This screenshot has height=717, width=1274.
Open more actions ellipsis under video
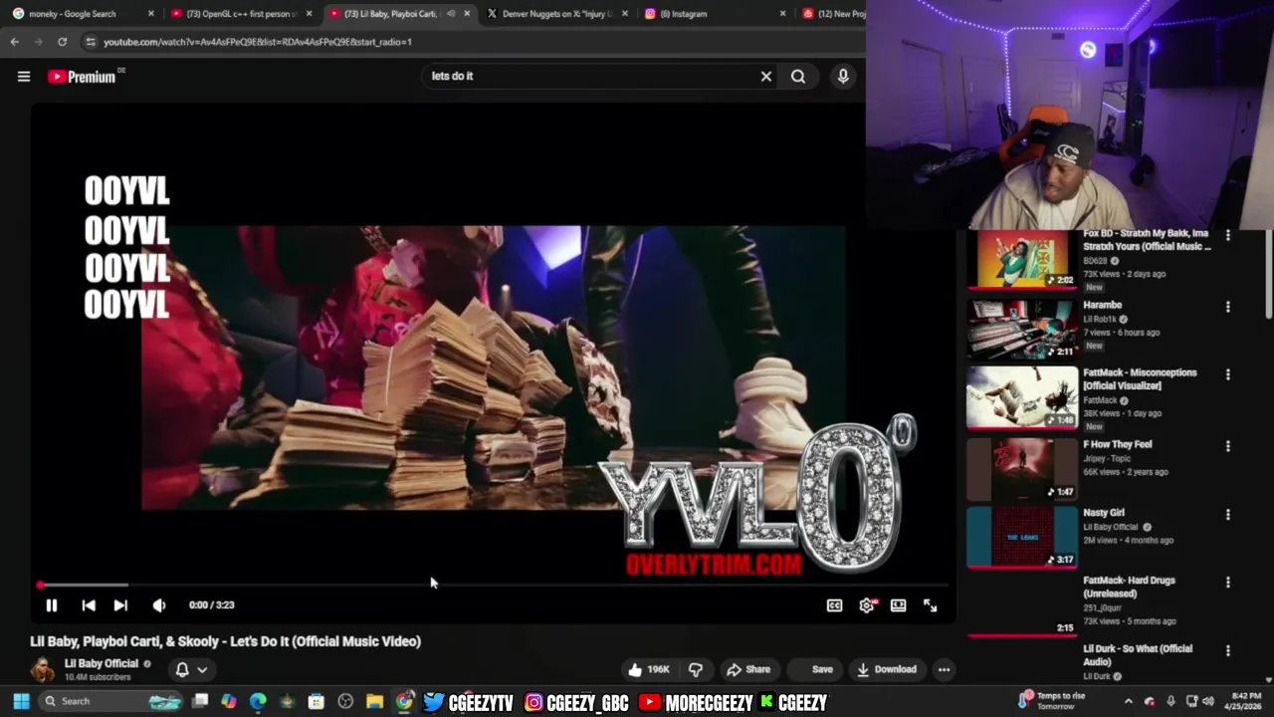(944, 669)
